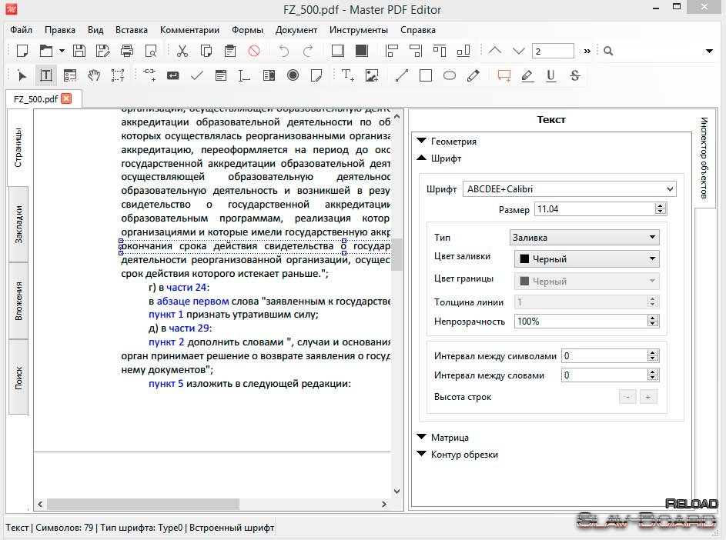Click the Save As icon
The height and width of the screenshot is (540, 726).
[x=103, y=51]
